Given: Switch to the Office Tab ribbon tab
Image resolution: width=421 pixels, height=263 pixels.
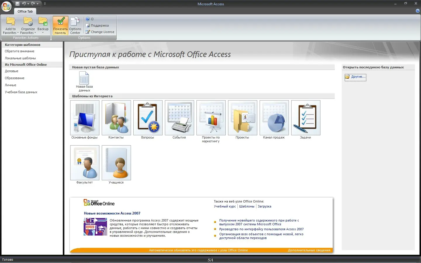Looking at the screenshot, I should [25, 11].
